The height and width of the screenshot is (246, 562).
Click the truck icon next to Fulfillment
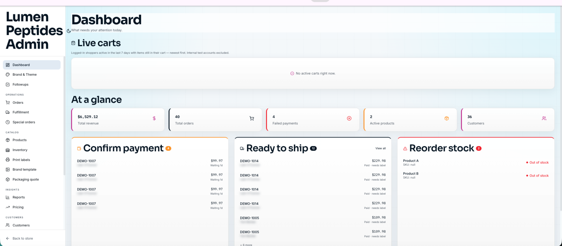[8, 112]
